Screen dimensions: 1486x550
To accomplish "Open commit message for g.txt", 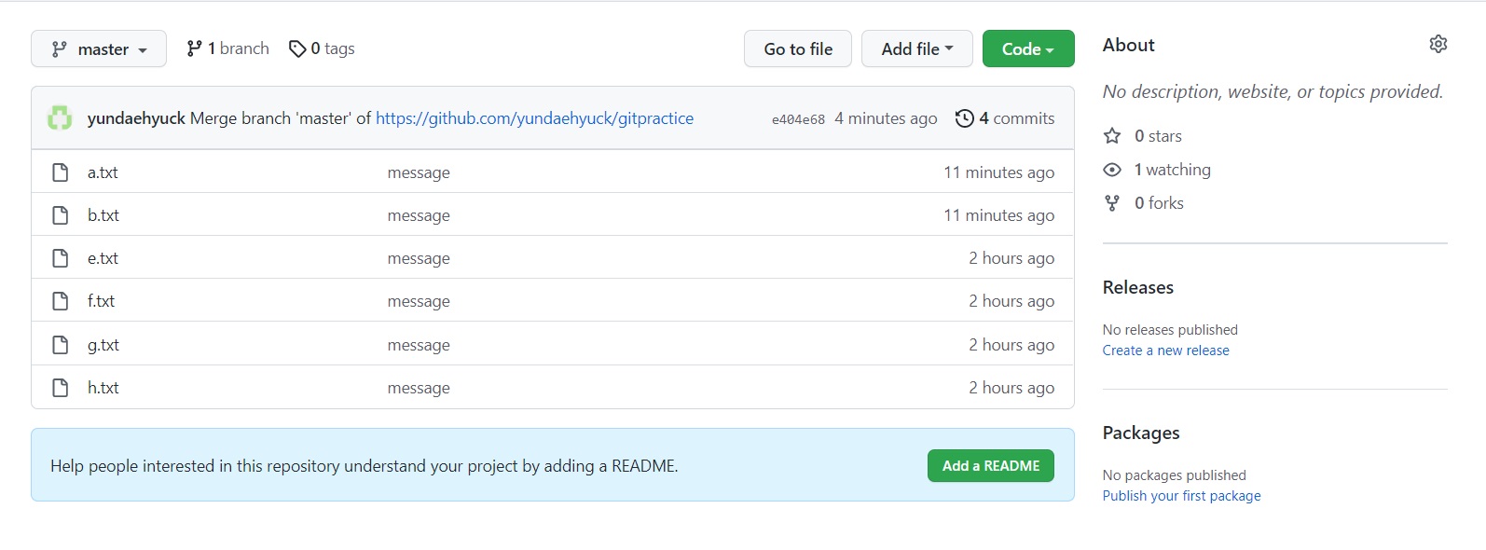I will [419, 345].
